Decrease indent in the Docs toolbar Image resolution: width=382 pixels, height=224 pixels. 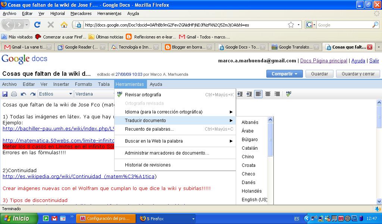click(240, 94)
